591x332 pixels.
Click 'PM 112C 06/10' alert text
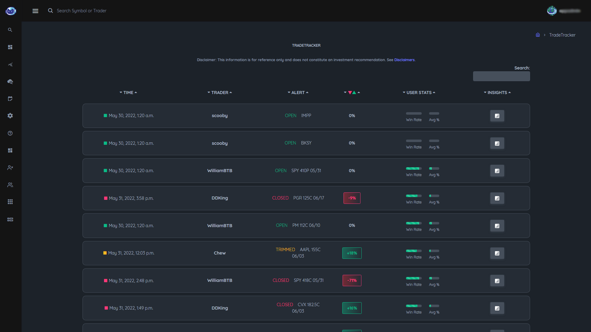tap(306, 225)
